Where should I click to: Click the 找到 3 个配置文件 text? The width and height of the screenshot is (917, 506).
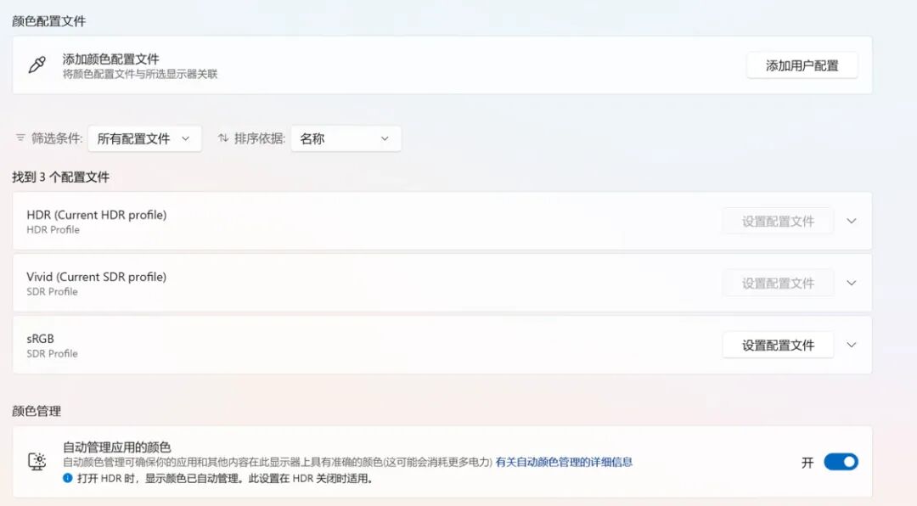pos(61,177)
